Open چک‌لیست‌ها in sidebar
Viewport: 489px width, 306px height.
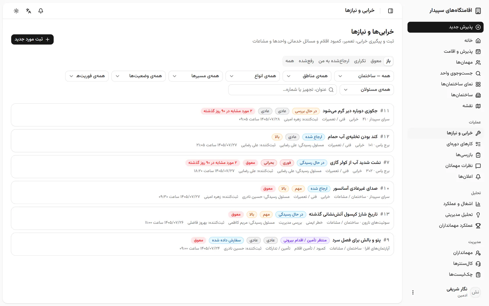point(445,275)
